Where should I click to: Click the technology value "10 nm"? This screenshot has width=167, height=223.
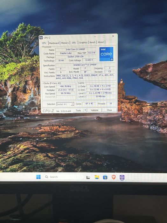point(61,61)
